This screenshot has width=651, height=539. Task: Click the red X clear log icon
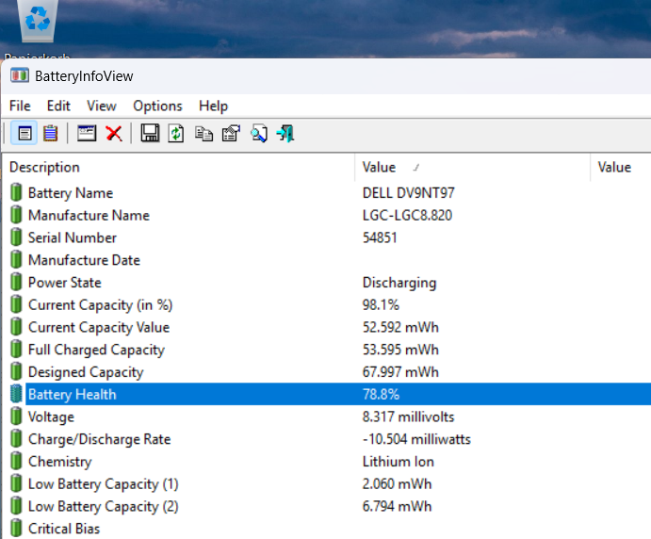114,134
